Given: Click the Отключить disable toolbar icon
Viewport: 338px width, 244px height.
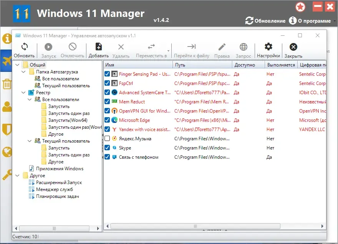Looking at the screenshot, I should pos(73,46).
